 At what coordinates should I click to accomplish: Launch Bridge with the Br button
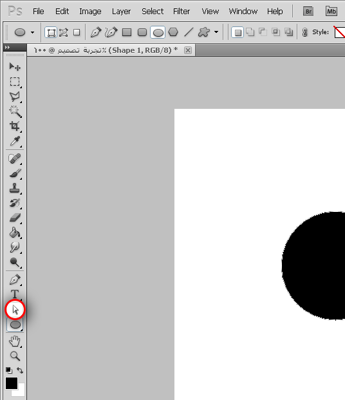point(308,12)
